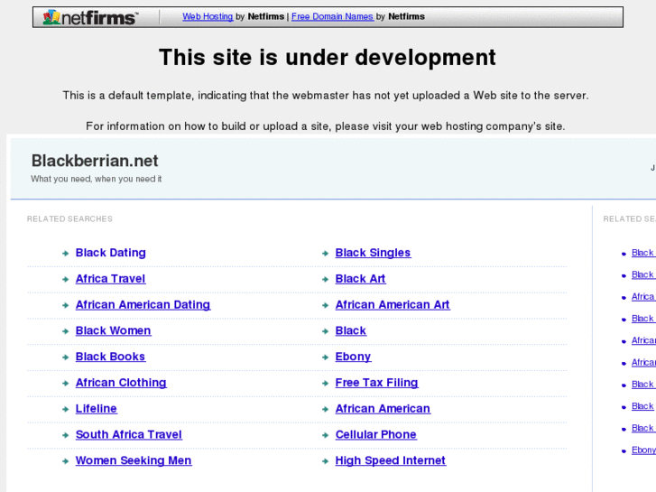Open the African Clothing link

121,383
